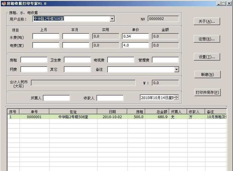The image size is (233, 171).
Task: Click 打印并保存(P) to print and save
Action: coord(207,92)
